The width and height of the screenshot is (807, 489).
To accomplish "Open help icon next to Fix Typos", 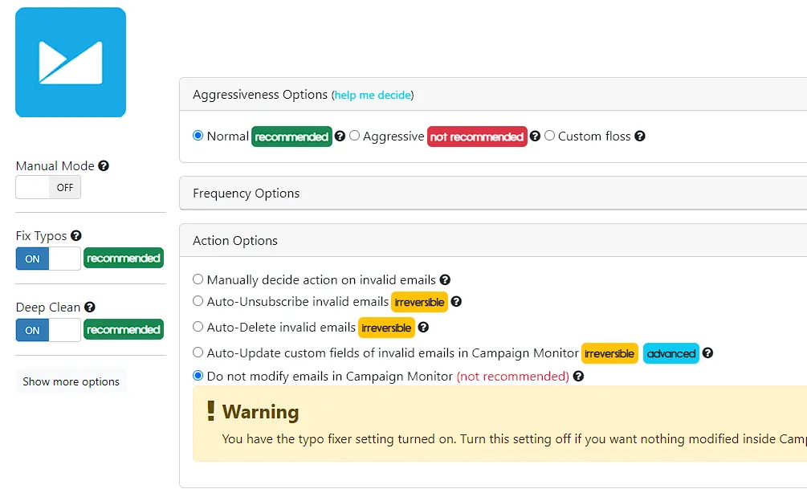I will tap(76, 236).
